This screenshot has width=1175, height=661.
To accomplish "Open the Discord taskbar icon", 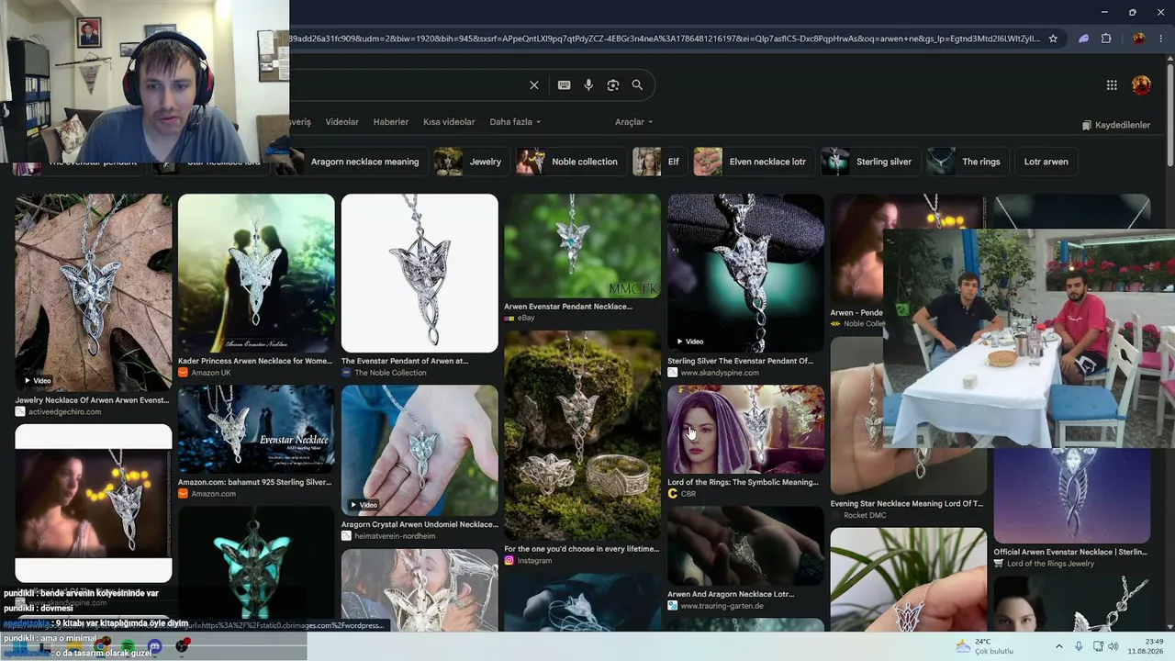I will [x=154, y=646].
